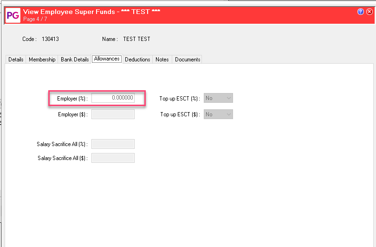376x247 pixels.
Task: Open the Notes tab
Action: coord(162,60)
